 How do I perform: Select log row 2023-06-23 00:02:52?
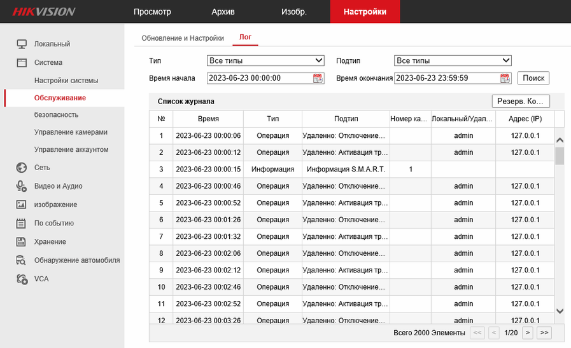352,304
